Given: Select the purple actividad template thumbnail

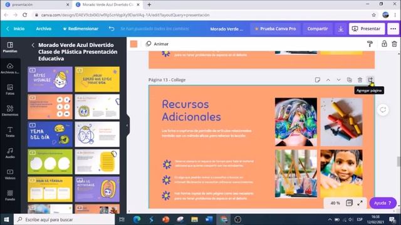Looking at the screenshot, I should click(97, 189).
